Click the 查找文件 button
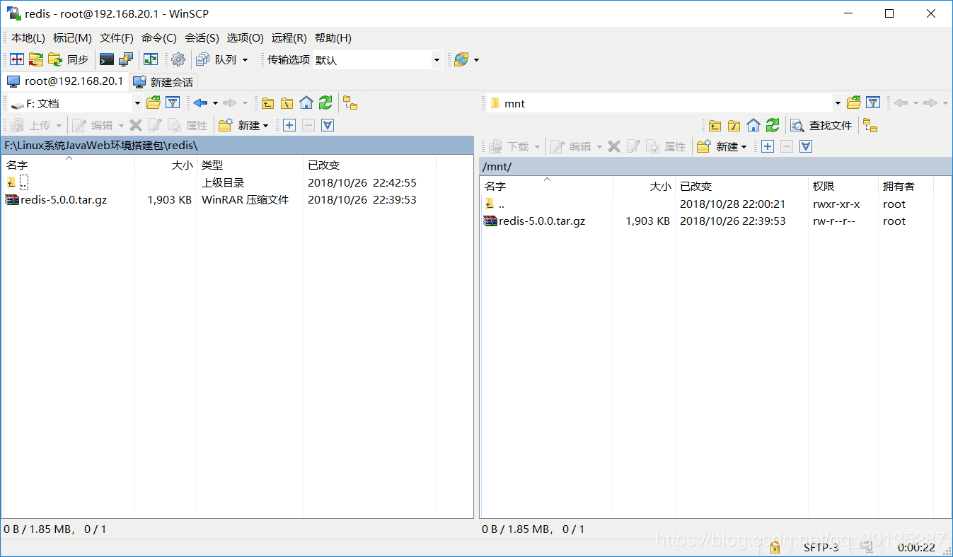Screen dimensions: 953x557 [821, 125]
